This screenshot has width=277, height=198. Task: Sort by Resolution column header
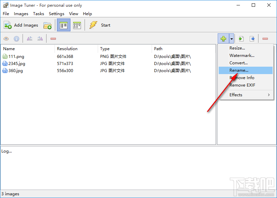(x=76, y=49)
